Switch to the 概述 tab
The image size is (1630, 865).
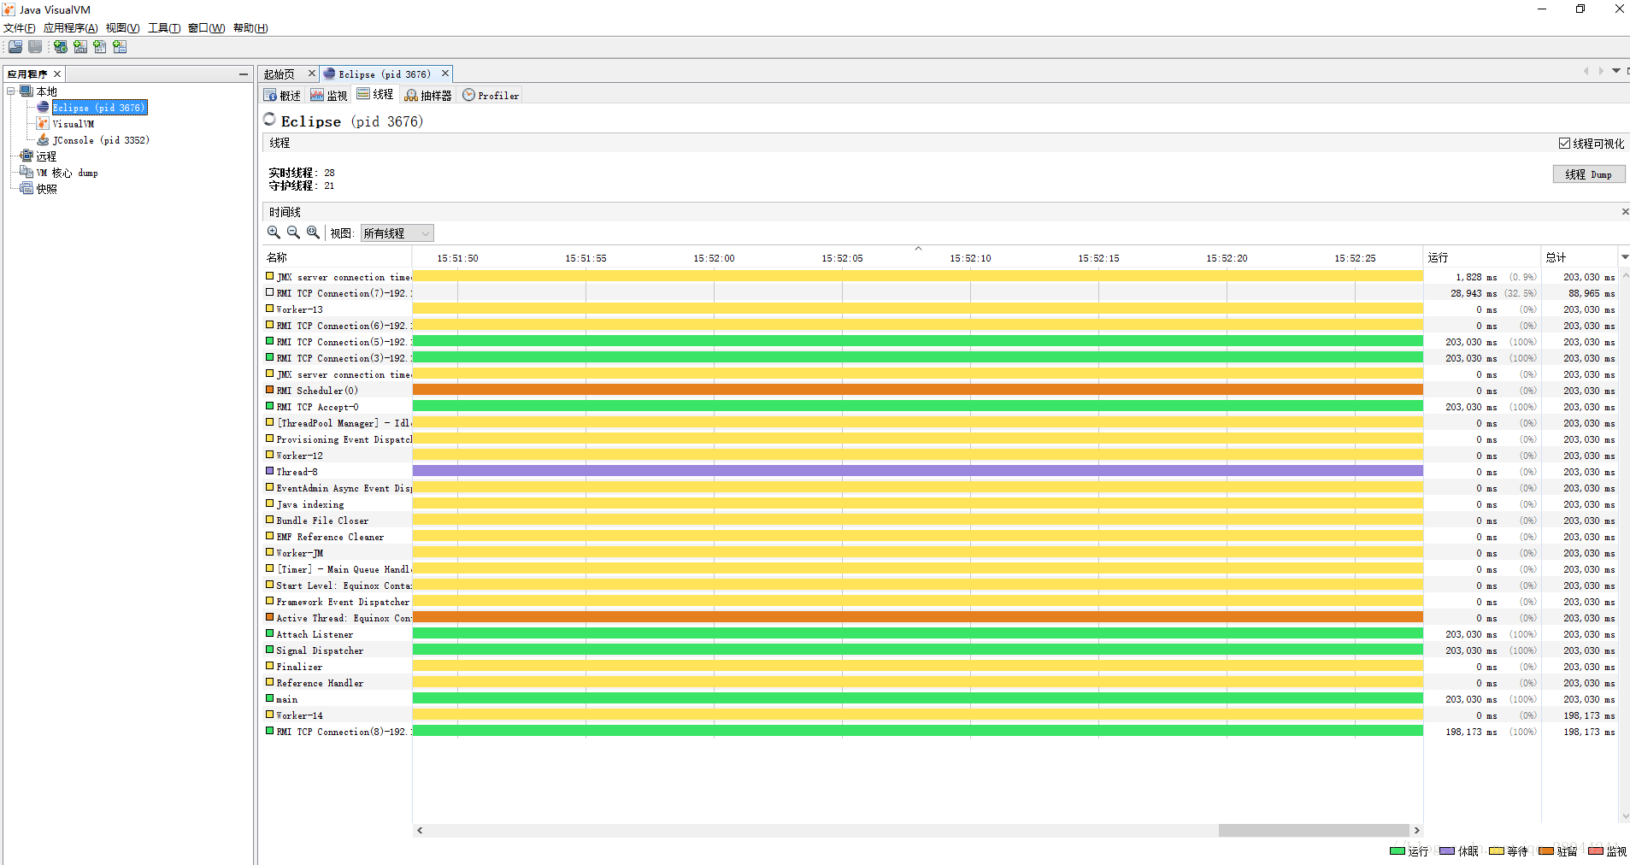coord(283,96)
